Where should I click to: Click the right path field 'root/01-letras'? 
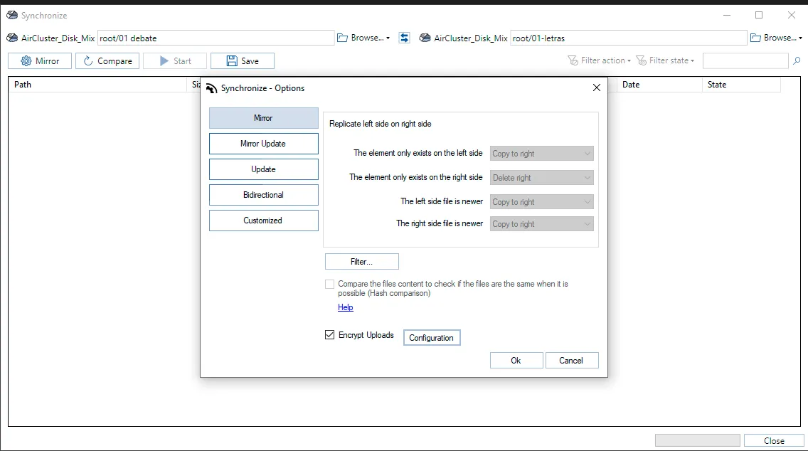coord(629,38)
